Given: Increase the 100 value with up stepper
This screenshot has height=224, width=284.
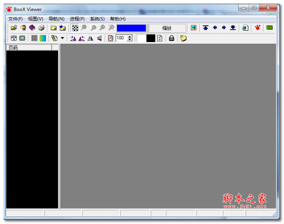Looking at the screenshot, I should click(x=130, y=37).
